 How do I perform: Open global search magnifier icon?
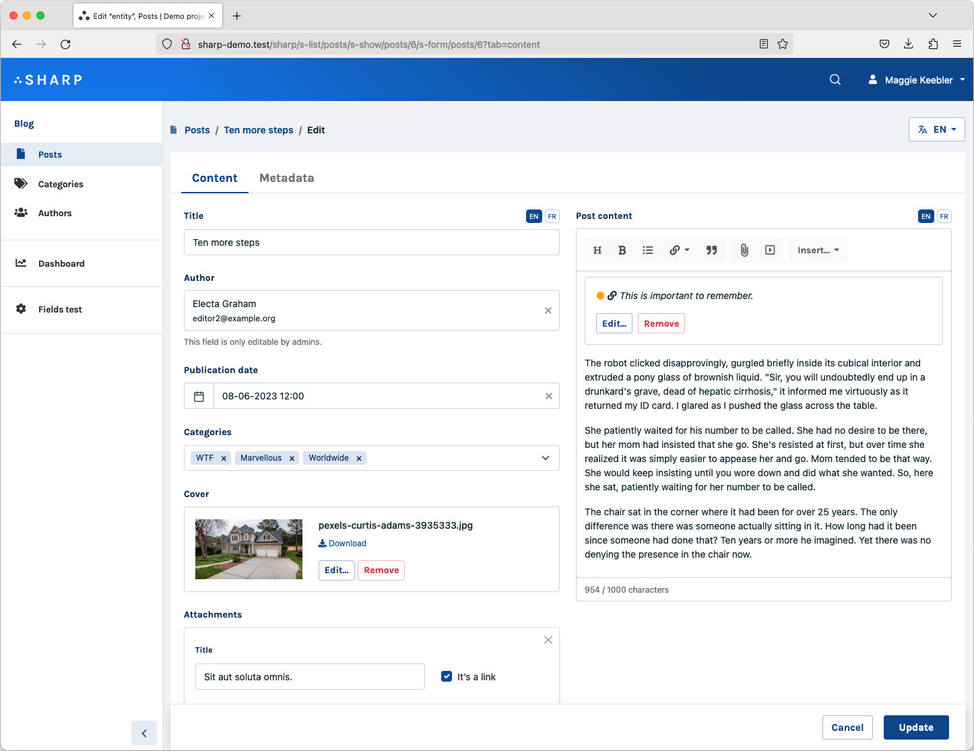point(835,79)
